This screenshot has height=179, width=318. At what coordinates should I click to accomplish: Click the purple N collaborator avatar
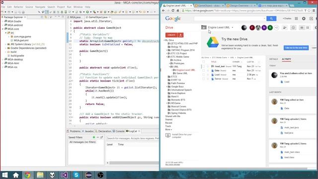tap(264, 28)
